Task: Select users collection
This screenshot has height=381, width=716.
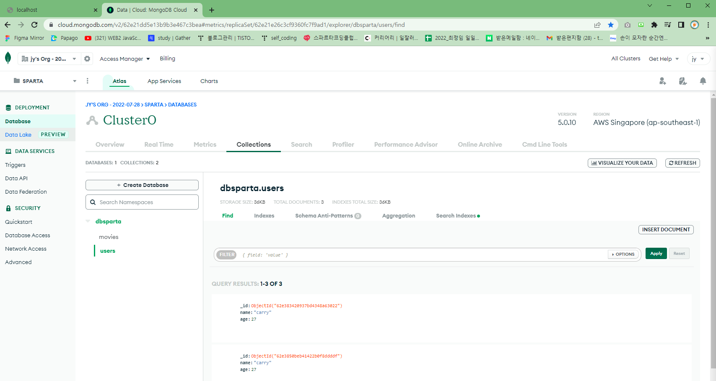Action: (108, 251)
